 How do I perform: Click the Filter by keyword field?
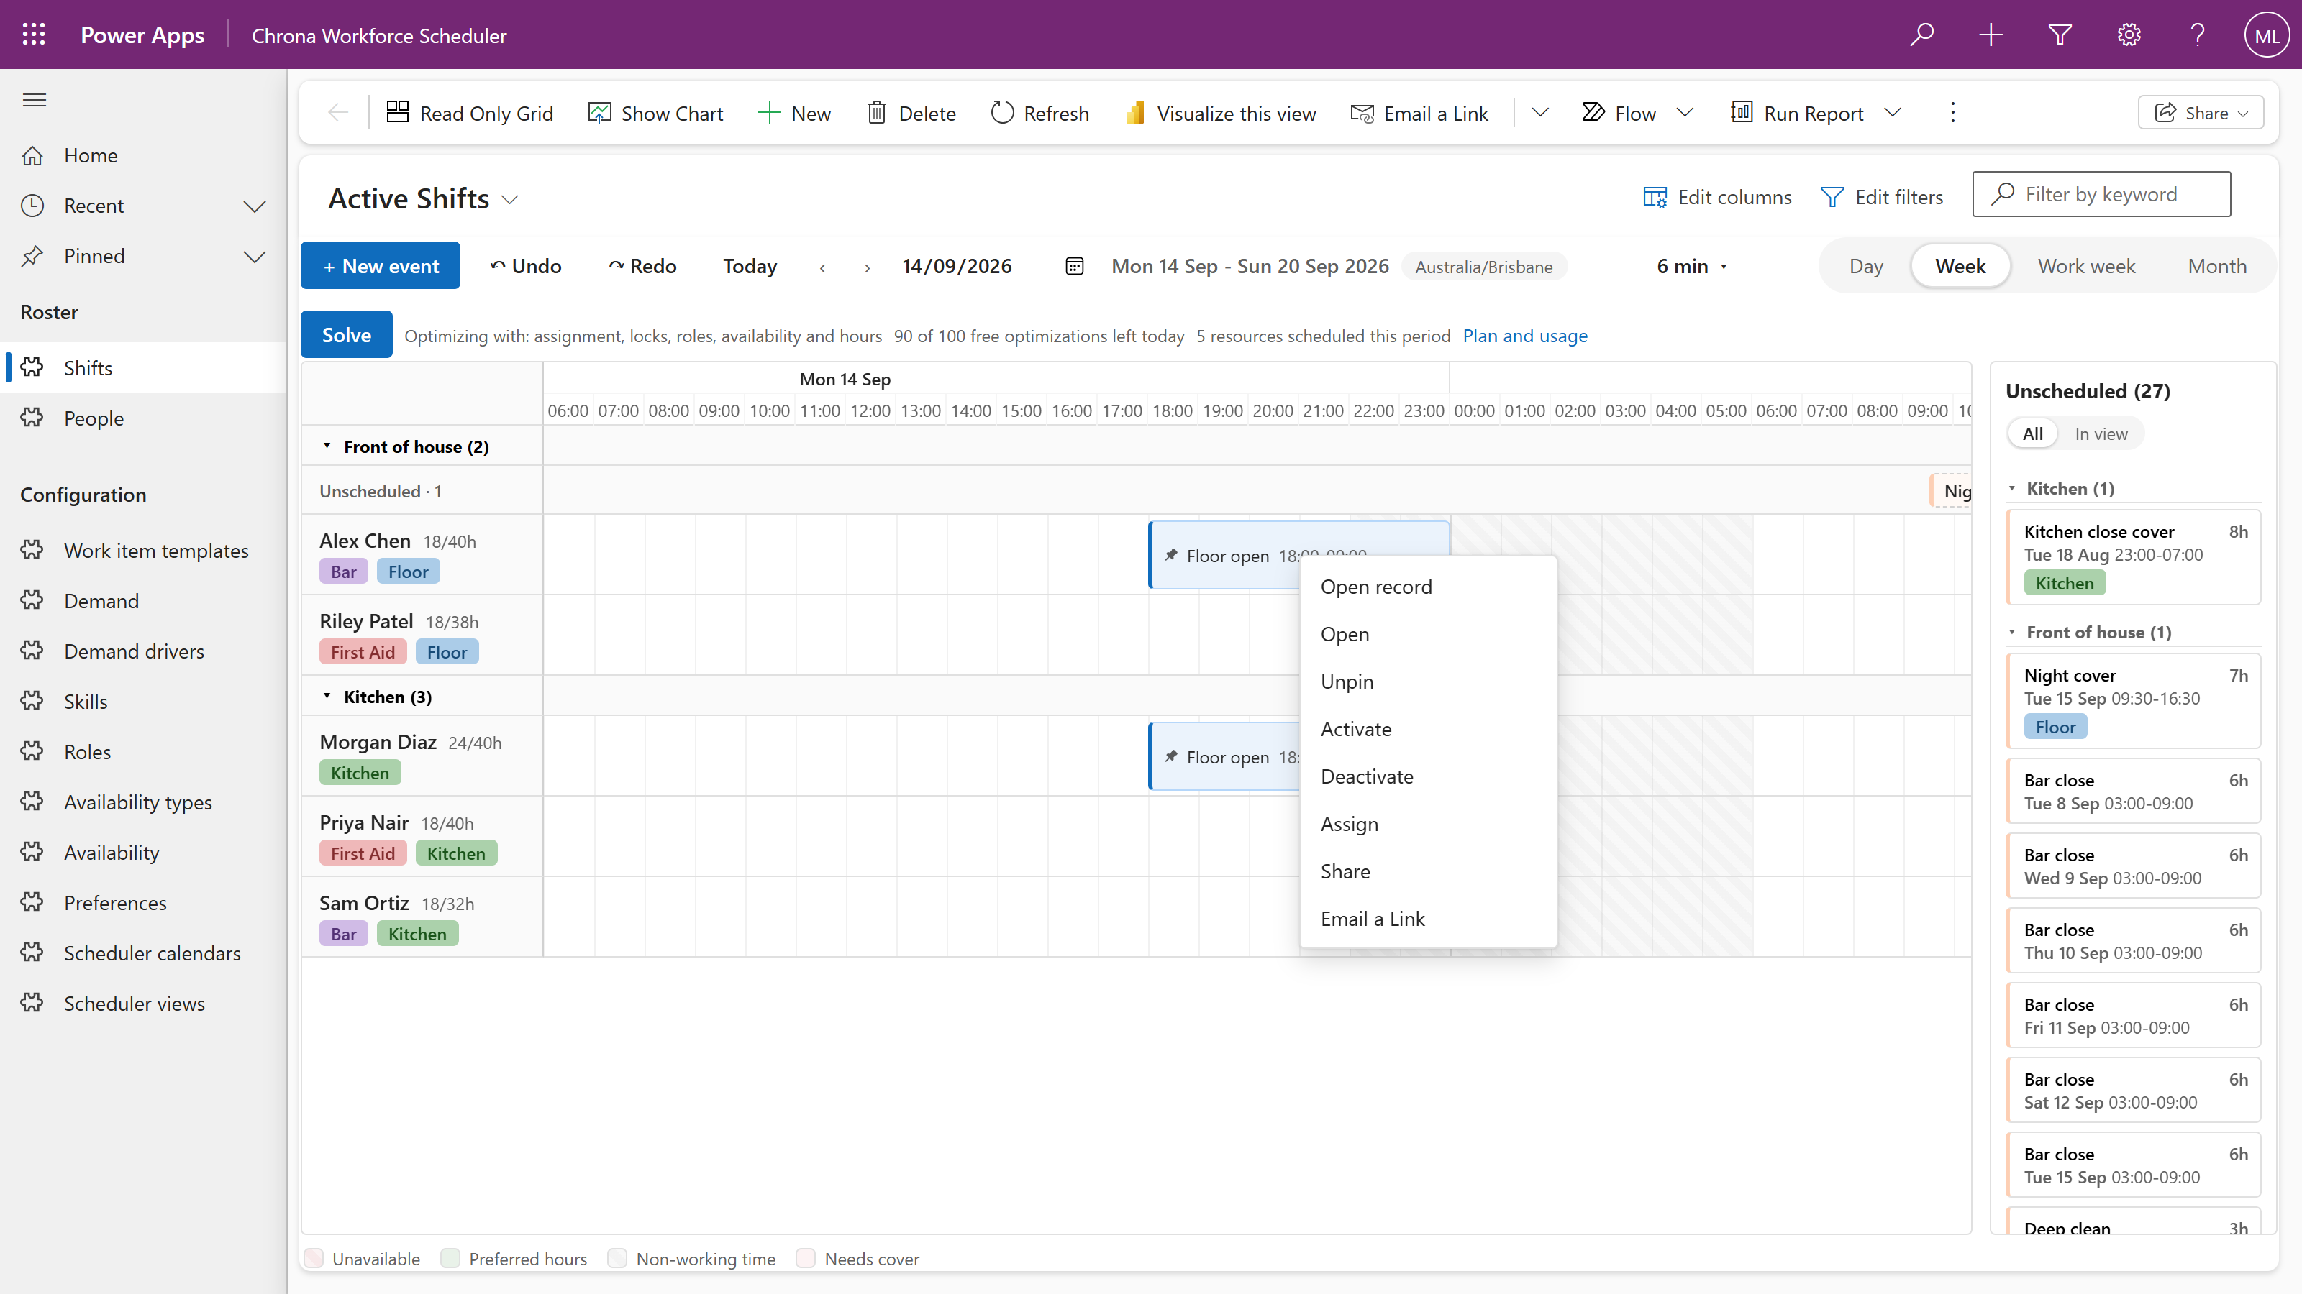click(2101, 194)
